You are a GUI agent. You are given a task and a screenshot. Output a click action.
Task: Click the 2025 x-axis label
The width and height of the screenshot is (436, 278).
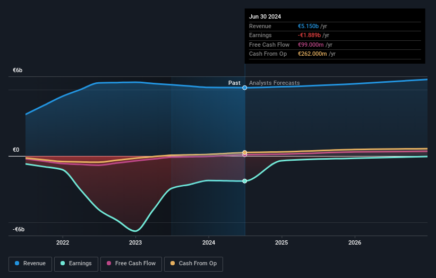[281, 242]
